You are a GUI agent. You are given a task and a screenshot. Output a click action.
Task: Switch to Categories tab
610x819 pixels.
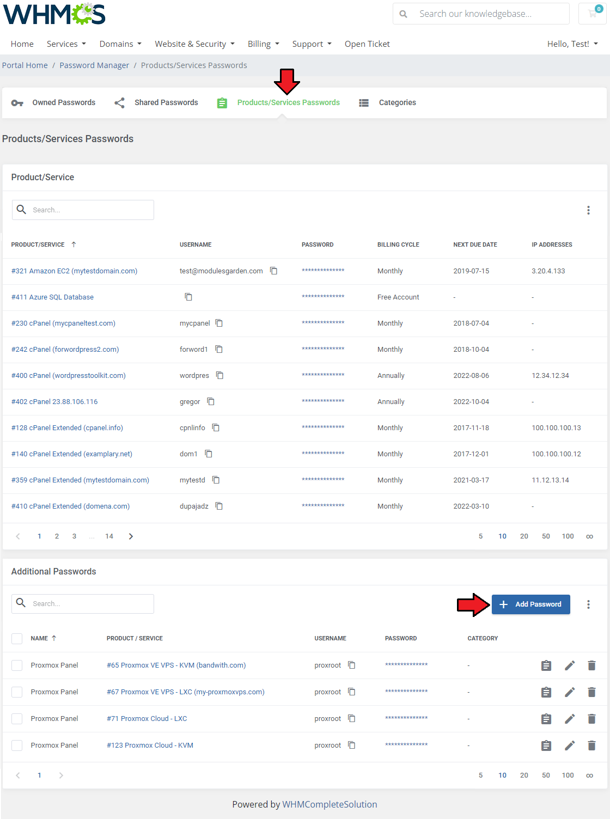click(388, 102)
